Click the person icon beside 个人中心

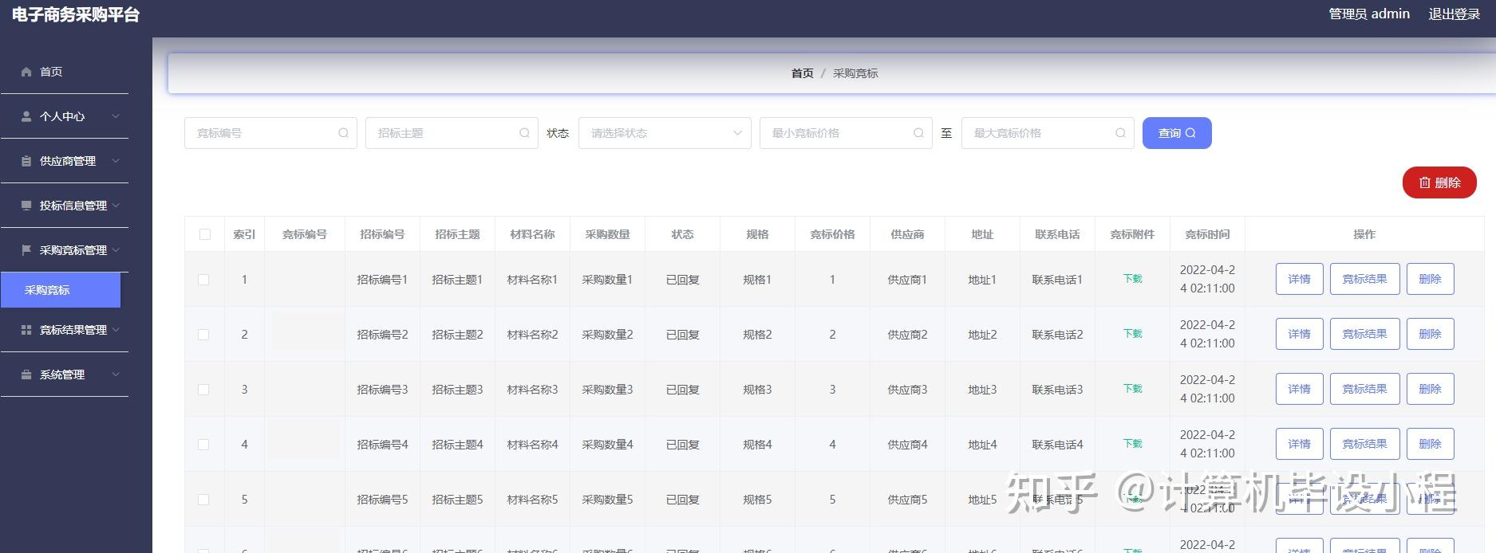pos(26,116)
